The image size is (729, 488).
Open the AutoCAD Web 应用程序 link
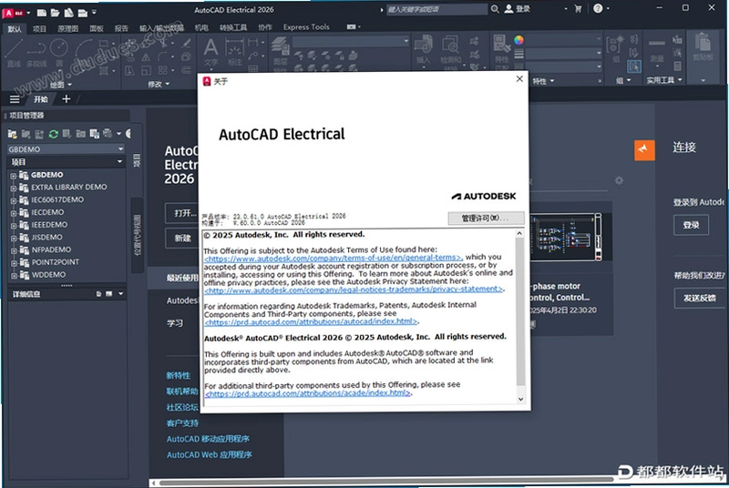(210, 454)
